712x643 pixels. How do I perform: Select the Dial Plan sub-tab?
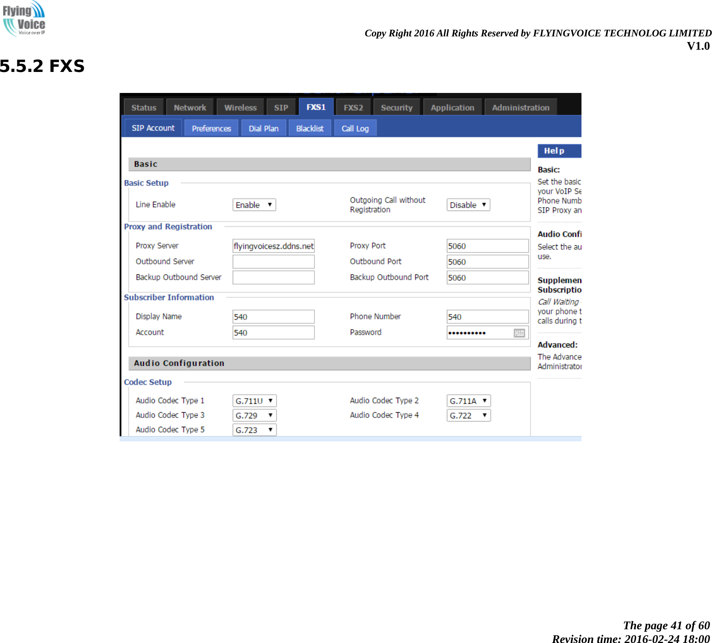coord(263,128)
